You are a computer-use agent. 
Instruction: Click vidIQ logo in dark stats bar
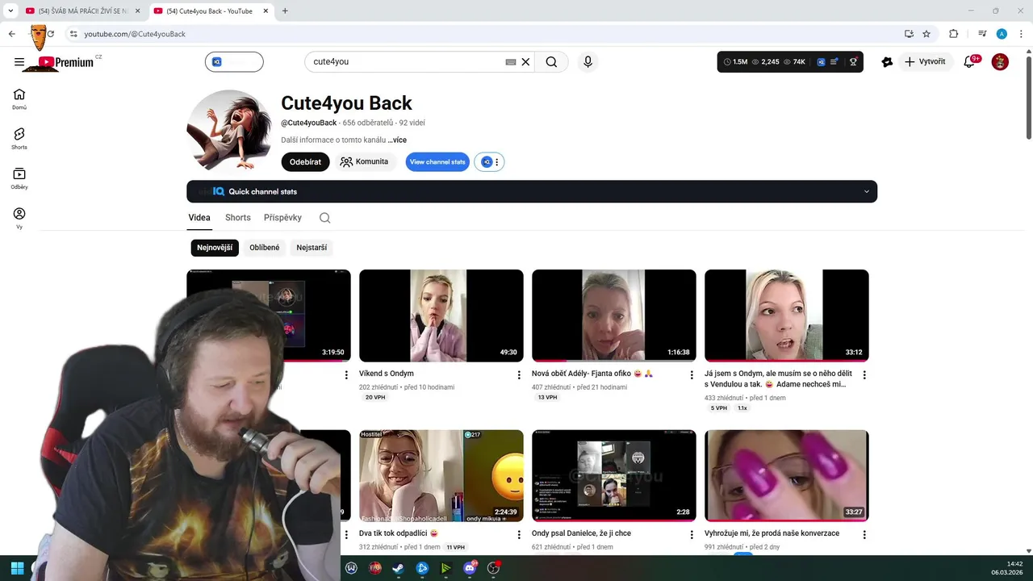822,62
